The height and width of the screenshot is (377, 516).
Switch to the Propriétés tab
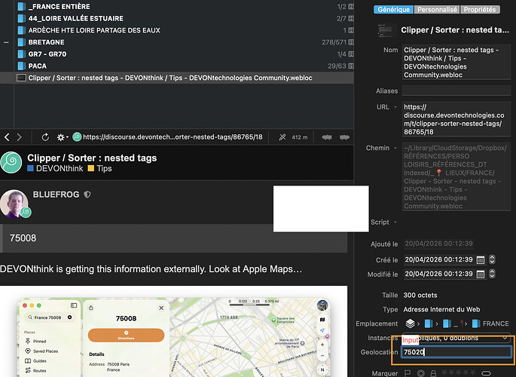pos(480,10)
